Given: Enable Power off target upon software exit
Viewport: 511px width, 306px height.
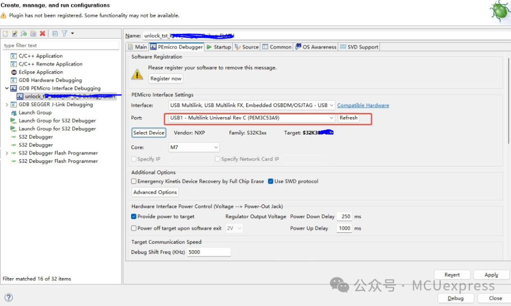Looking at the screenshot, I should point(133,228).
